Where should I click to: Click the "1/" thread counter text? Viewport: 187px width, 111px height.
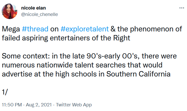coord(5,92)
